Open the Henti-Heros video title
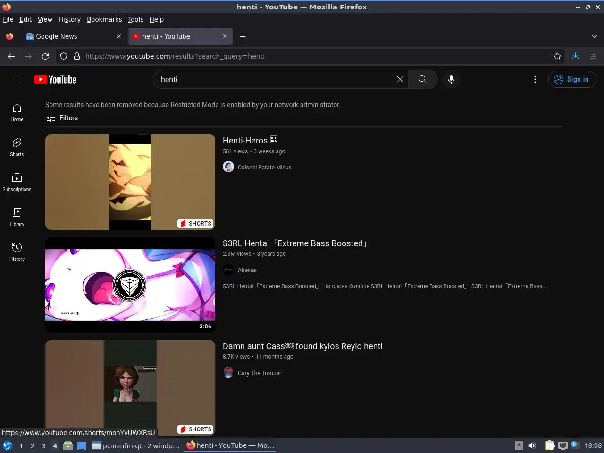This screenshot has height=453, width=604. (x=250, y=140)
